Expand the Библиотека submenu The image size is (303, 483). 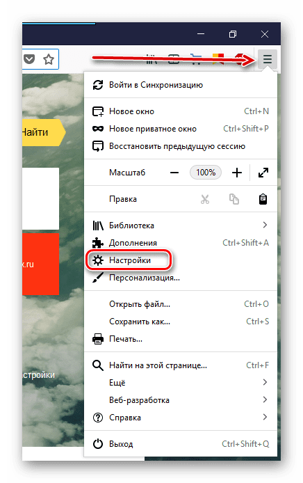tap(181, 225)
